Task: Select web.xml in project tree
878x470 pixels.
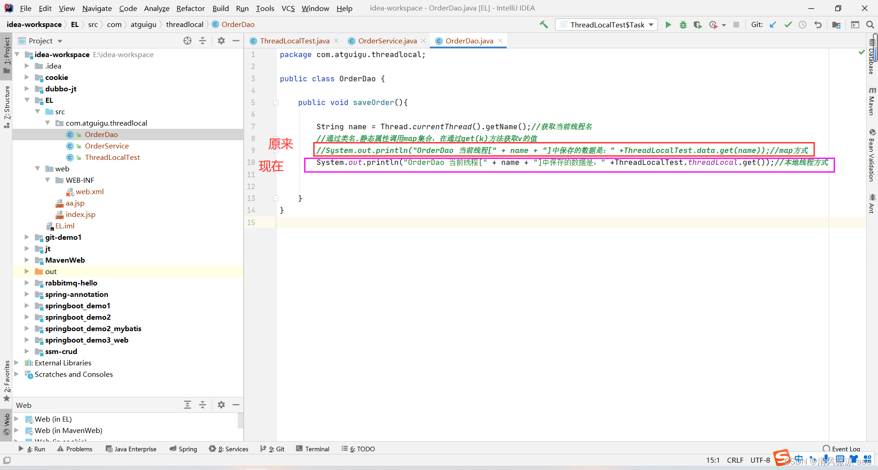Action: coord(90,191)
